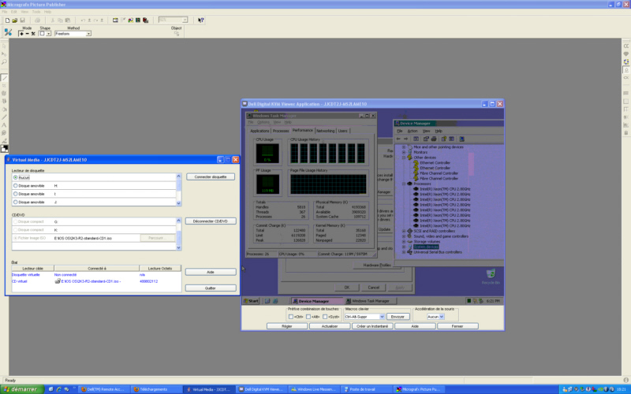The width and height of the screenshot is (631, 394).
Task: Click the Connecter disquette button
Action: click(211, 177)
